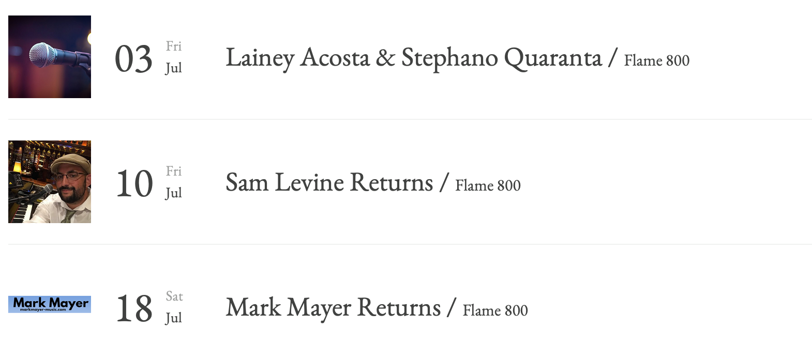Click Sam Levine's photo thumbnail
Screen dimensions: 812x345
pyautogui.click(x=50, y=182)
